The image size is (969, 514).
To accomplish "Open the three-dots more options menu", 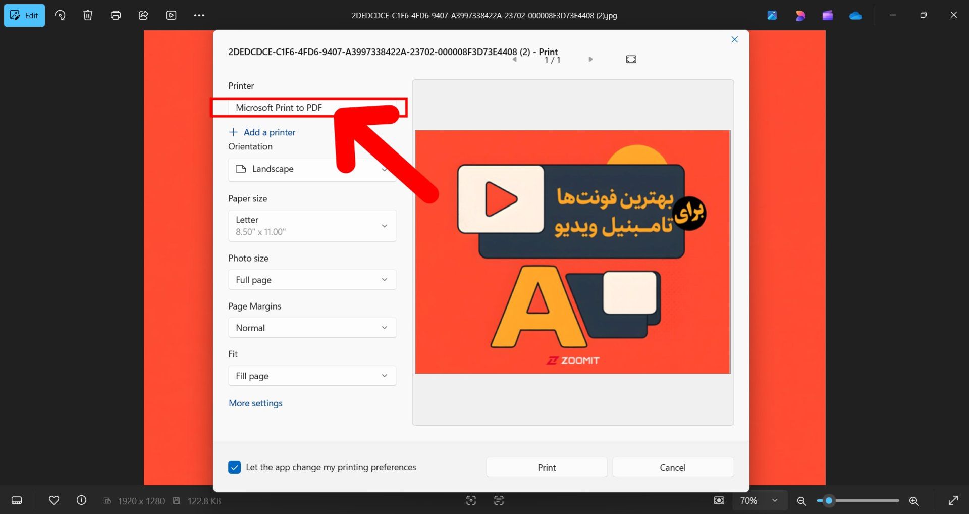I will click(199, 15).
